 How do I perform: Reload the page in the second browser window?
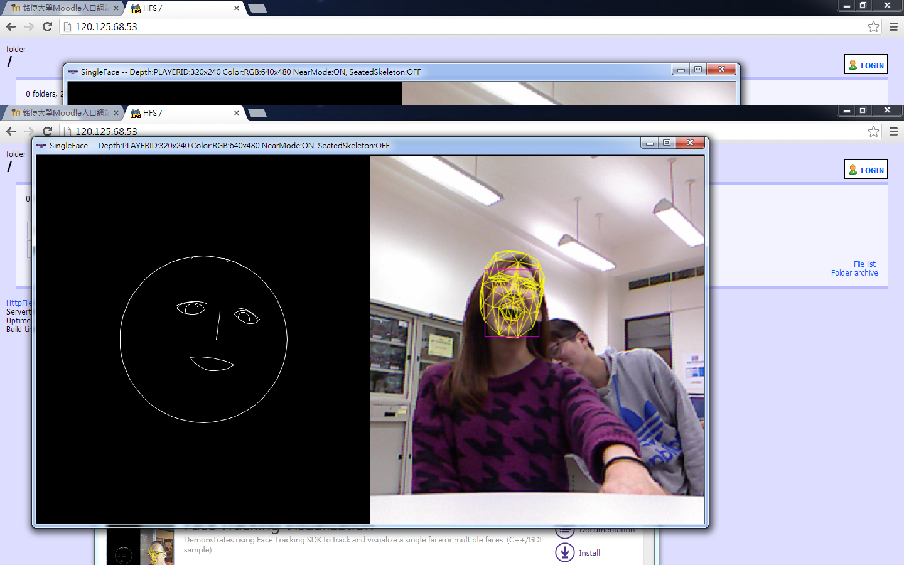(47, 131)
